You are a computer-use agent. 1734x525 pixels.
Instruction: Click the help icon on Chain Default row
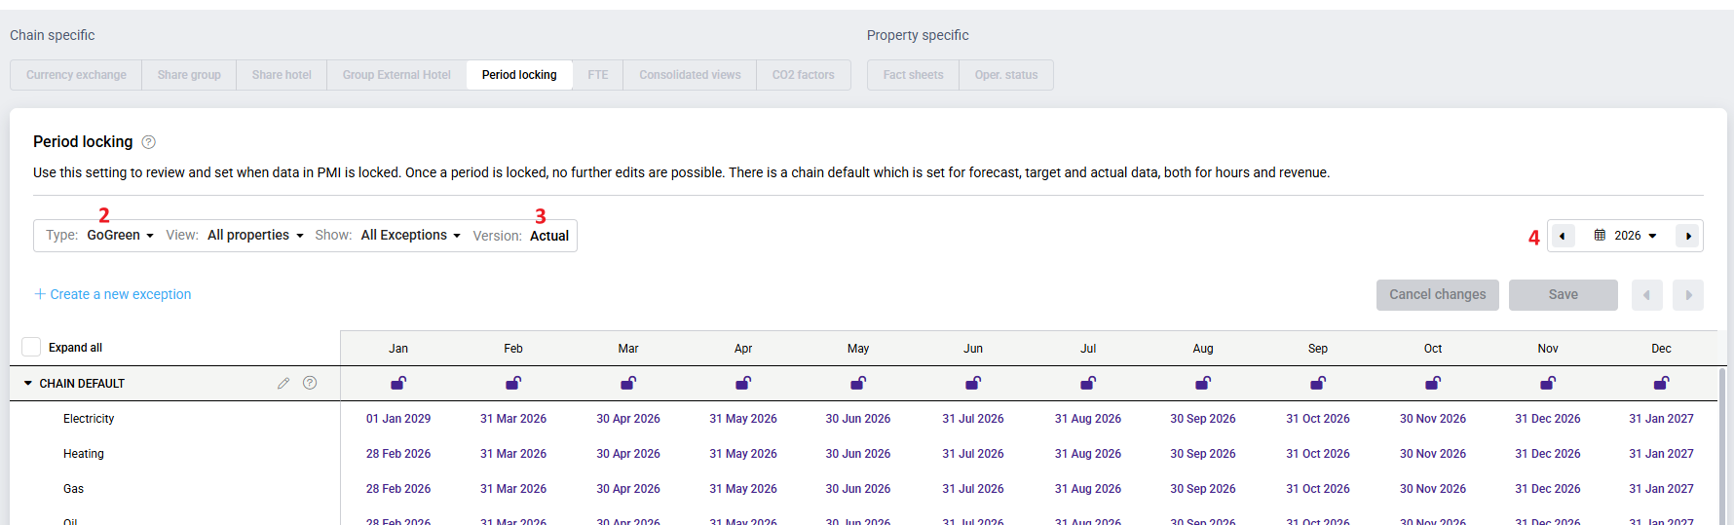coord(310,383)
